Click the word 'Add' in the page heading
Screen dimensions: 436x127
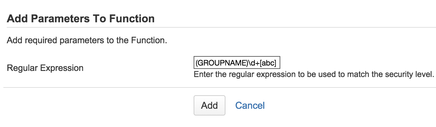pos(18,18)
